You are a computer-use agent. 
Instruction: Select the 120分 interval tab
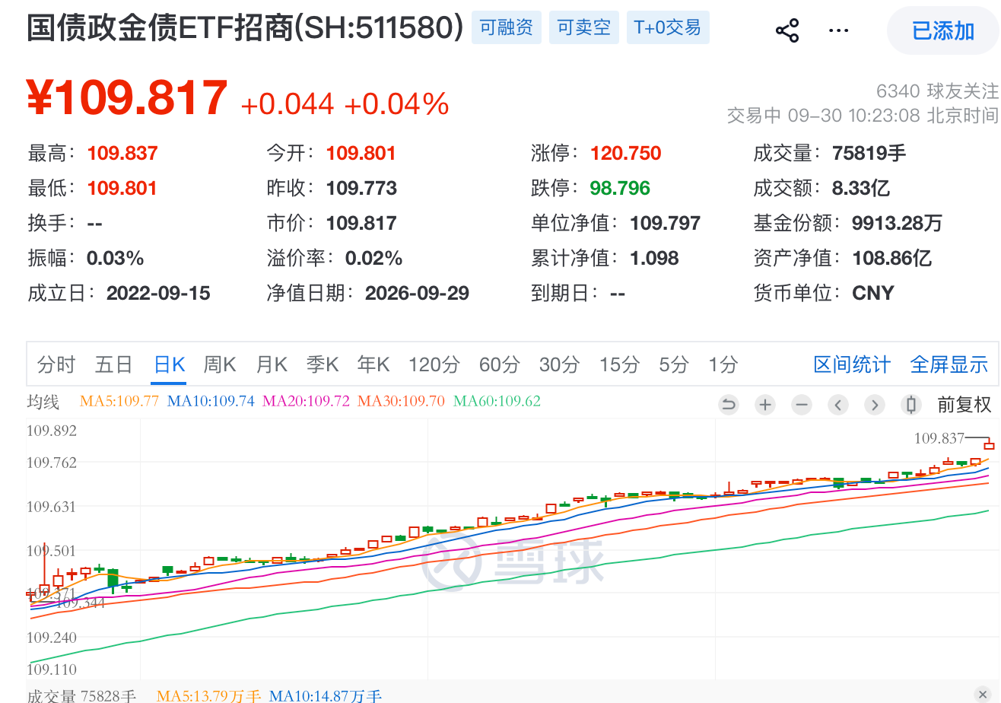pyautogui.click(x=434, y=365)
